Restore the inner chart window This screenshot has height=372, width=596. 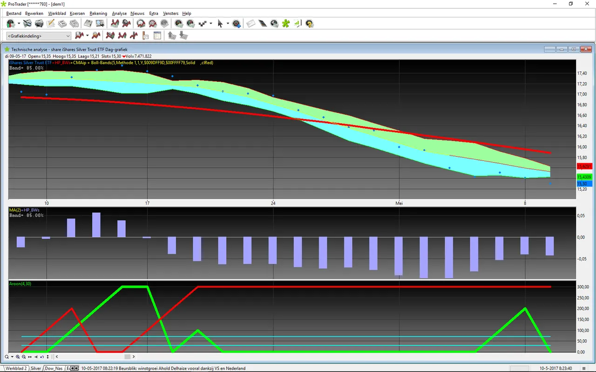[x=574, y=49]
